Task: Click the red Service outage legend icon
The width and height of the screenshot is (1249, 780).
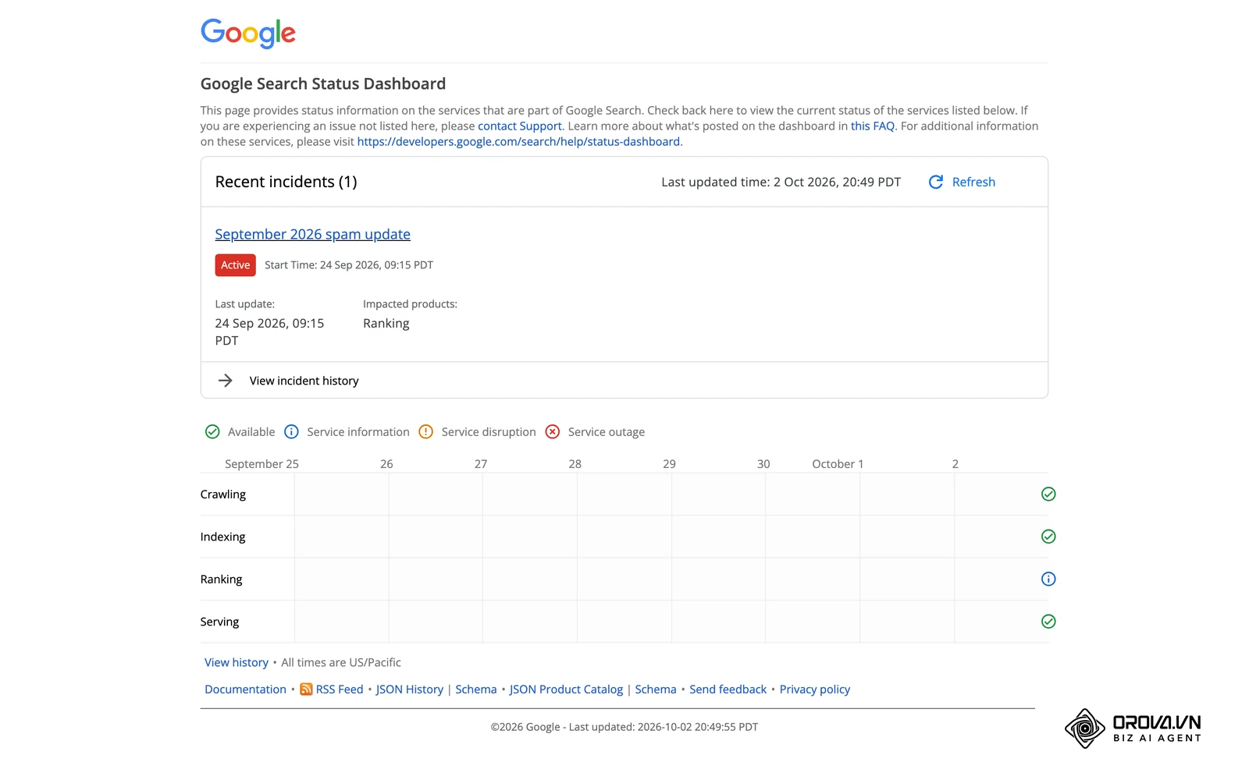Action: pyautogui.click(x=553, y=432)
